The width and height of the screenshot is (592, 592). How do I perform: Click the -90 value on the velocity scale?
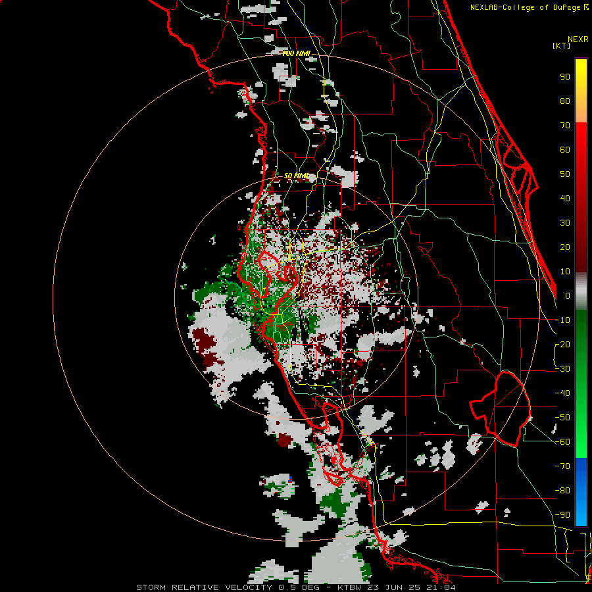click(562, 515)
